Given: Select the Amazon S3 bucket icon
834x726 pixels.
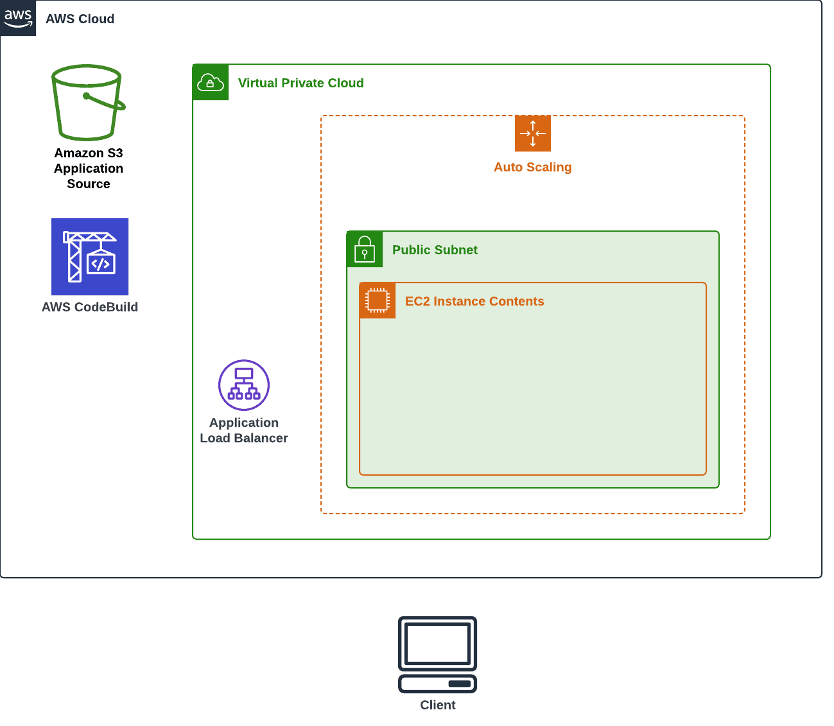Looking at the screenshot, I should click(89, 103).
